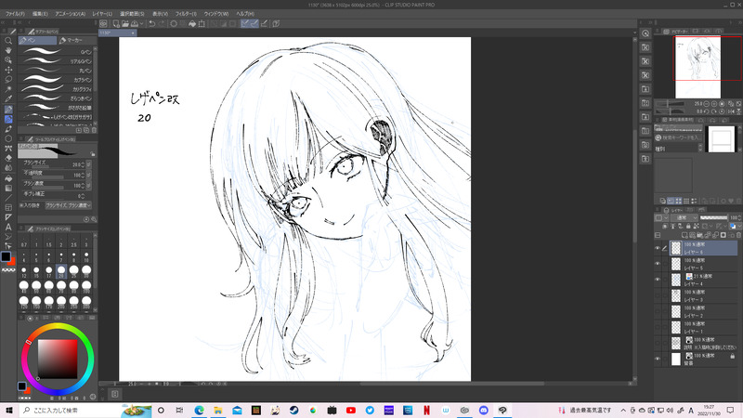Hide the paper layer with its eye icon
743x418 pixels.
coord(658,359)
